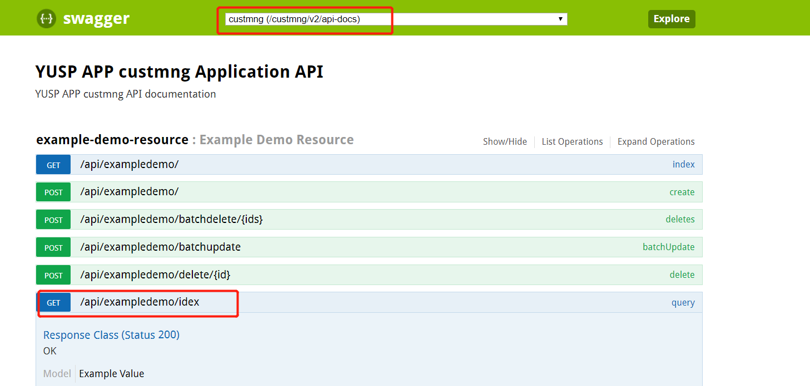Image resolution: width=810 pixels, height=386 pixels.
Task: Switch to the Example Value tab
Action: (x=111, y=373)
